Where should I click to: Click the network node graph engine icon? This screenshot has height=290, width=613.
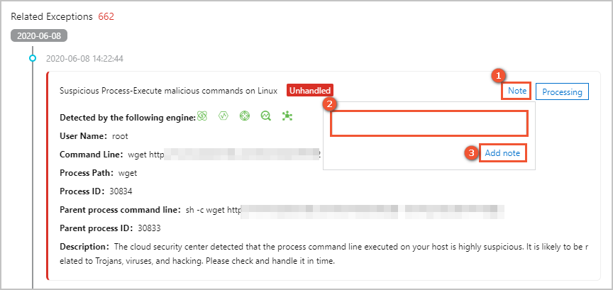tap(287, 116)
